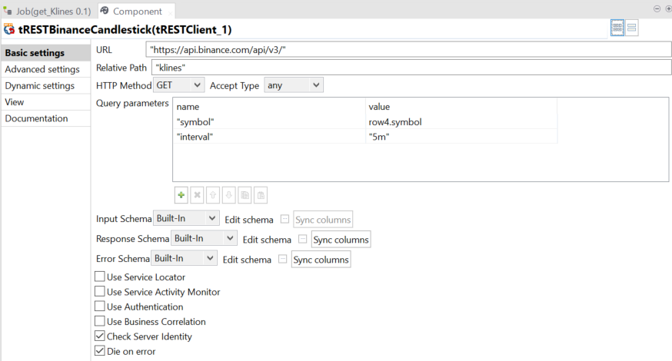The height and width of the screenshot is (361, 672).
Task: Click into the URL field
Action: (408, 50)
